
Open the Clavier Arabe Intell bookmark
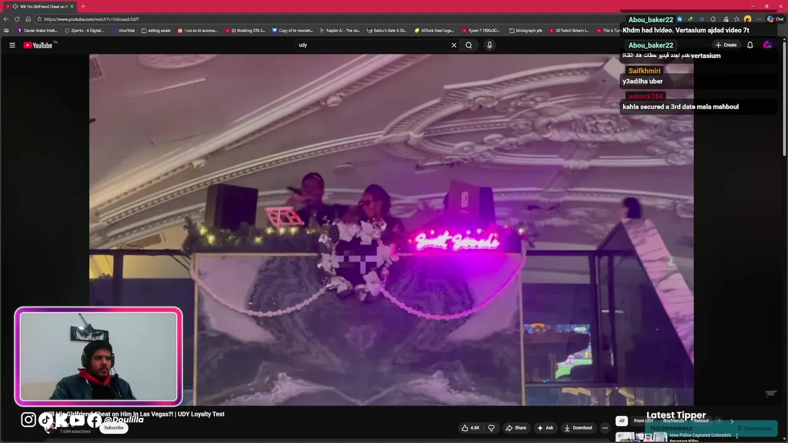tap(38, 30)
